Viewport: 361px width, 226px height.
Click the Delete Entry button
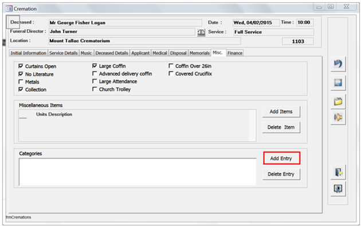pos(281,175)
